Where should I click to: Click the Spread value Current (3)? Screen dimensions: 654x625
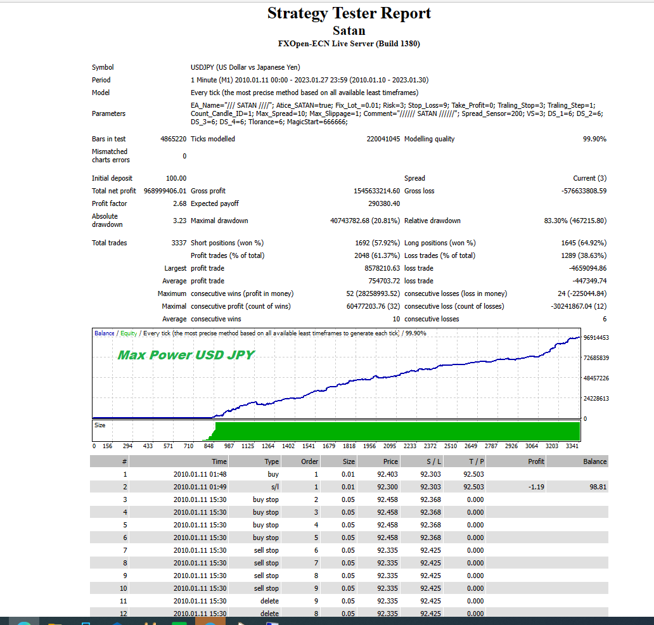click(x=590, y=178)
